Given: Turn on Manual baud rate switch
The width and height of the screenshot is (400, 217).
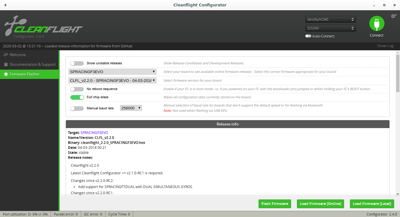Looking at the screenshot, I should click(77, 108).
